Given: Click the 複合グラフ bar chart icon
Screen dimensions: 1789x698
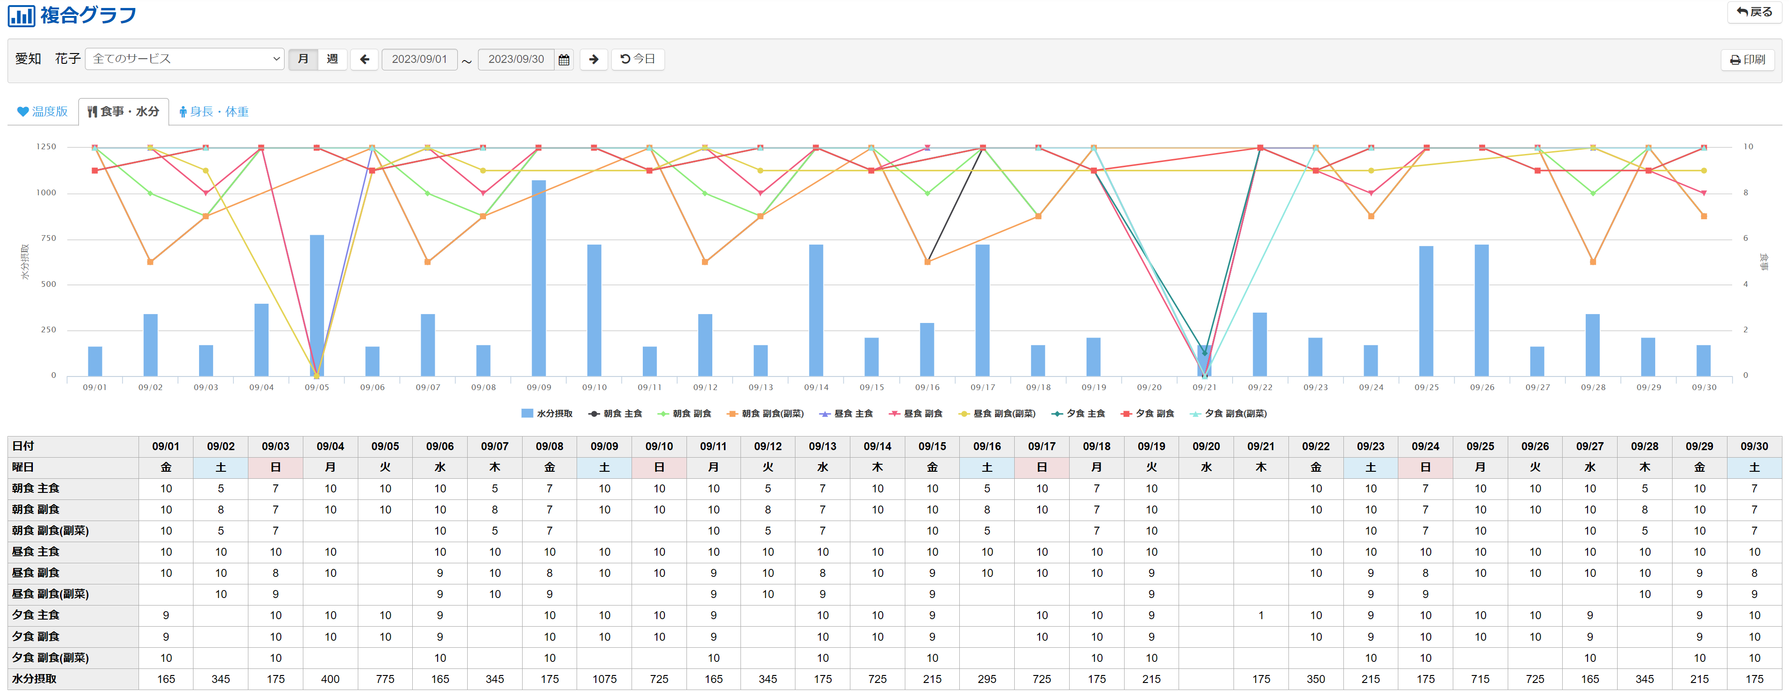Looking at the screenshot, I should point(21,15).
